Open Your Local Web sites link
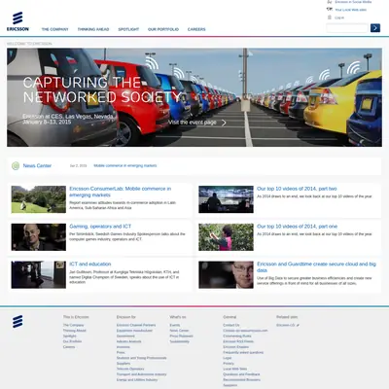 (x=350, y=10)
